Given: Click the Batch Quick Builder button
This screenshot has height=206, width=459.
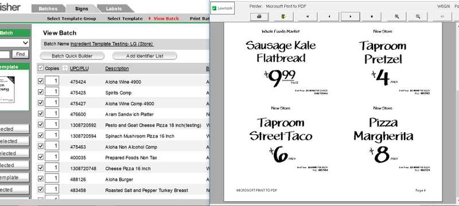Looking at the screenshot, I should 72,56.
